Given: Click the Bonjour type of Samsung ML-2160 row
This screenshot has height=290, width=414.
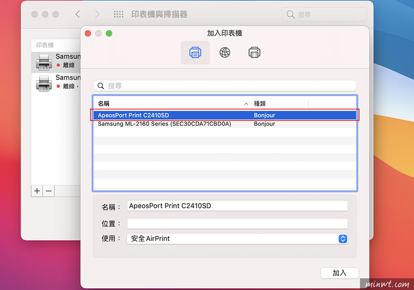Looking at the screenshot, I should click(x=264, y=124).
